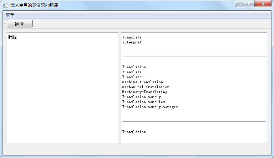274x158 pixels.
Task: Click 'Translator' in the phrase list
Action: tap(133, 77)
